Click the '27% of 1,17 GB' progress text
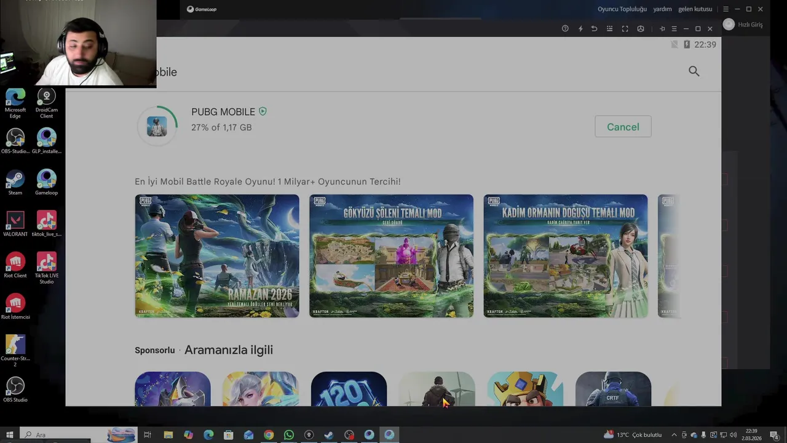 [221, 127]
